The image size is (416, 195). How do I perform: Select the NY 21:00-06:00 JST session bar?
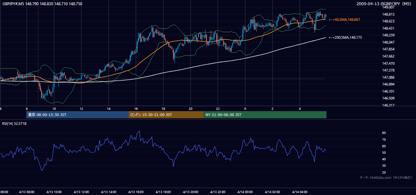click(x=265, y=115)
